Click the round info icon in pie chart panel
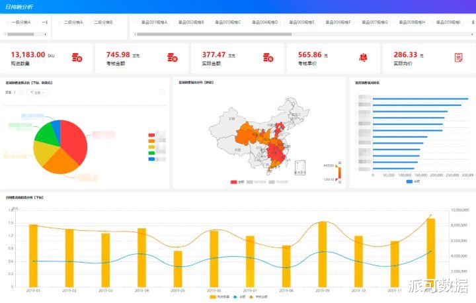Image resolution: width=476 pixels, height=303 pixels. click(x=162, y=92)
